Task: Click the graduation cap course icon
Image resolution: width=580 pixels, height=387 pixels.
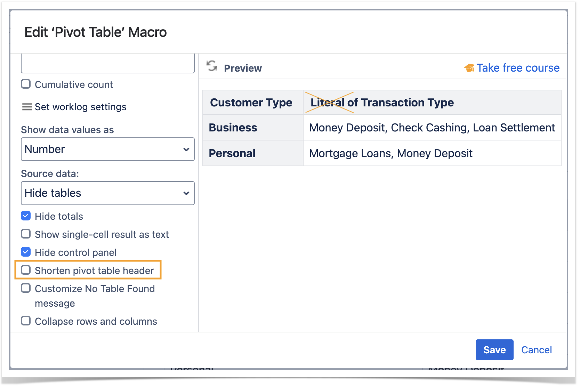Action: coord(469,68)
